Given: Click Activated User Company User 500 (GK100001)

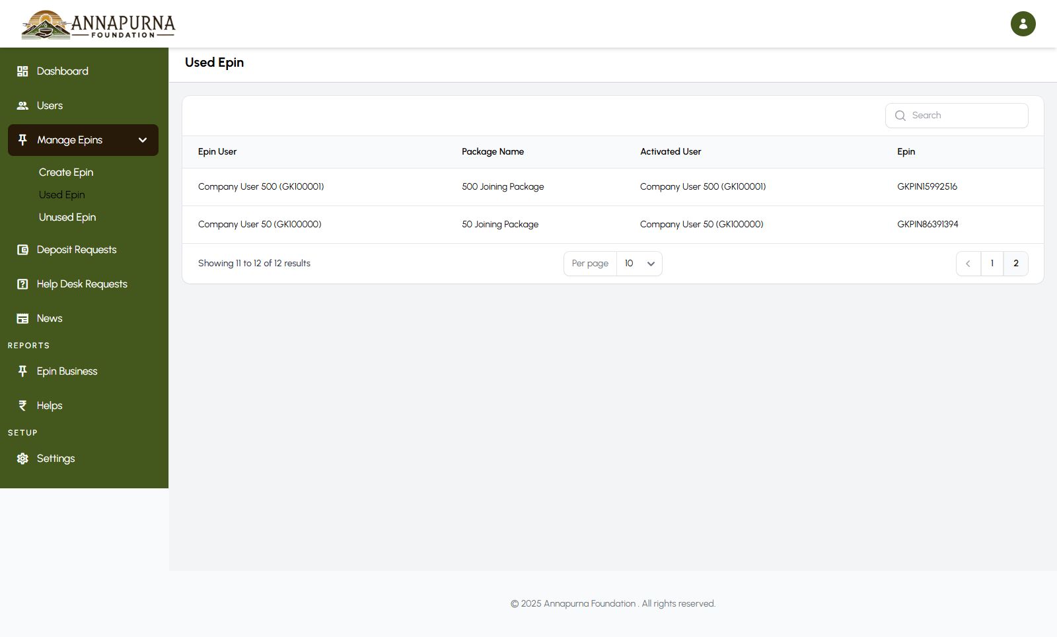Looking at the screenshot, I should pyautogui.click(x=703, y=187).
